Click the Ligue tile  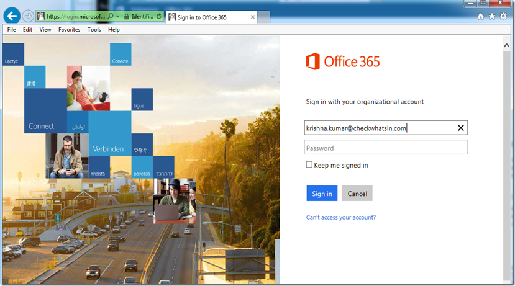pyautogui.click(x=142, y=99)
